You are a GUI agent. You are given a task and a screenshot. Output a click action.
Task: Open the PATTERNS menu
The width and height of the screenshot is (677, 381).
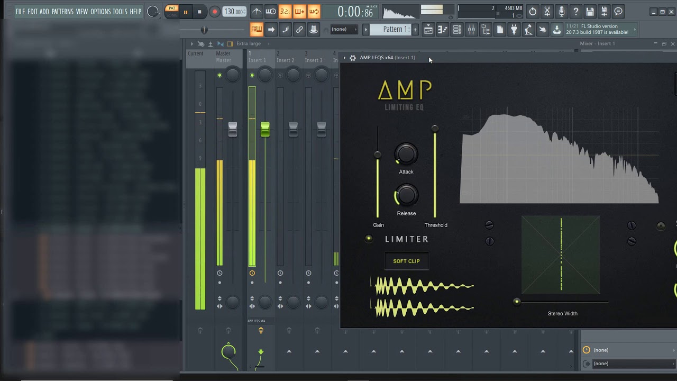62,12
